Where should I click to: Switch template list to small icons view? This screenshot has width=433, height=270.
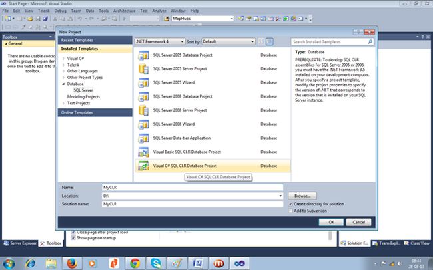coord(261,41)
